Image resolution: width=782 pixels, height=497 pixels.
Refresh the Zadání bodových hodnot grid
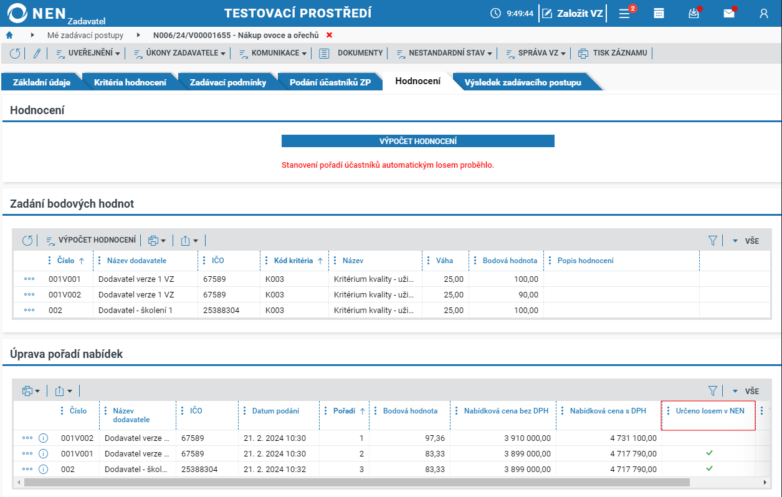tap(27, 240)
